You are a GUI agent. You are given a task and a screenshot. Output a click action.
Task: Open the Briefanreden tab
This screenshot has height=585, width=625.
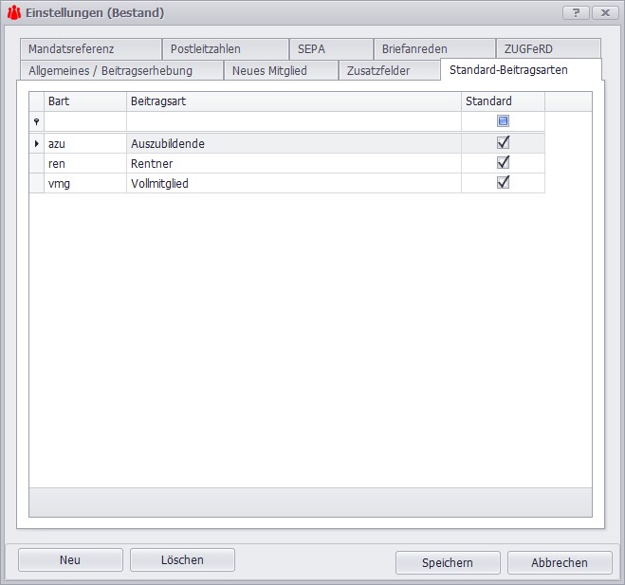[414, 49]
